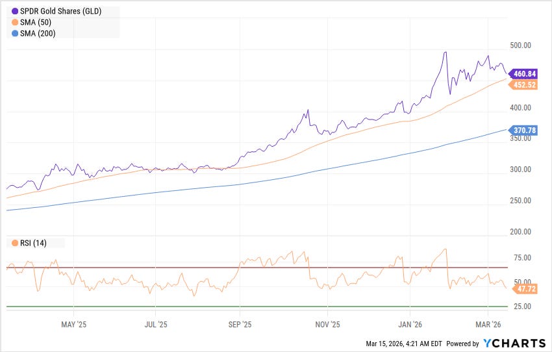The width and height of the screenshot is (552, 352).
Task: Click the orange SMA (50) legend dot
Action: click(15, 23)
